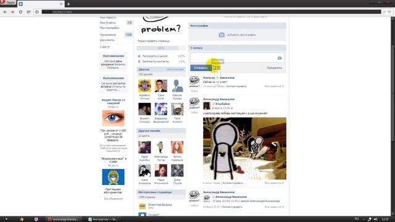Open Владимир friend avatar

click(x=161, y=109)
